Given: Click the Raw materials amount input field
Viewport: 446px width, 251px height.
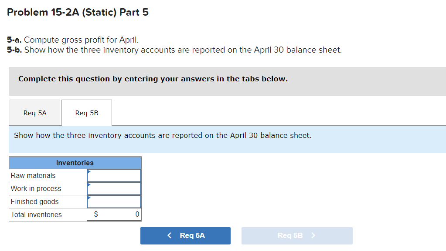Looking at the screenshot, I should click(x=114, y=175).
